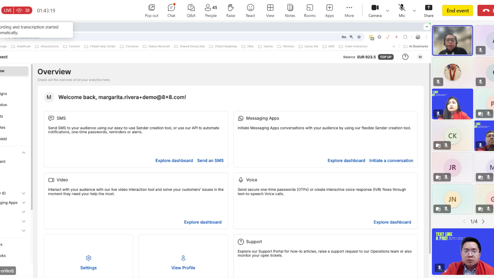Click the Support card heading

click(x=254, y=242)
